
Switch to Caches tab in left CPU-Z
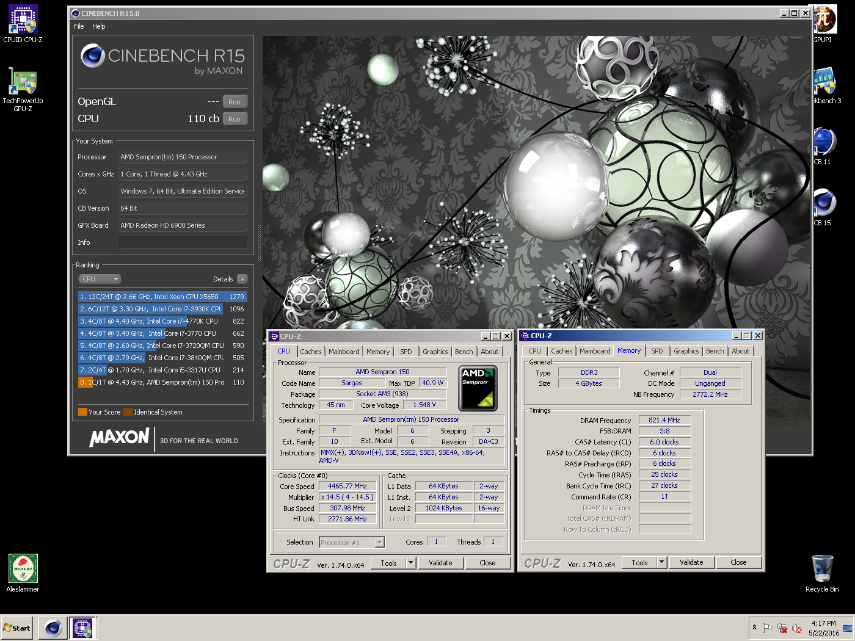(310, 352)
